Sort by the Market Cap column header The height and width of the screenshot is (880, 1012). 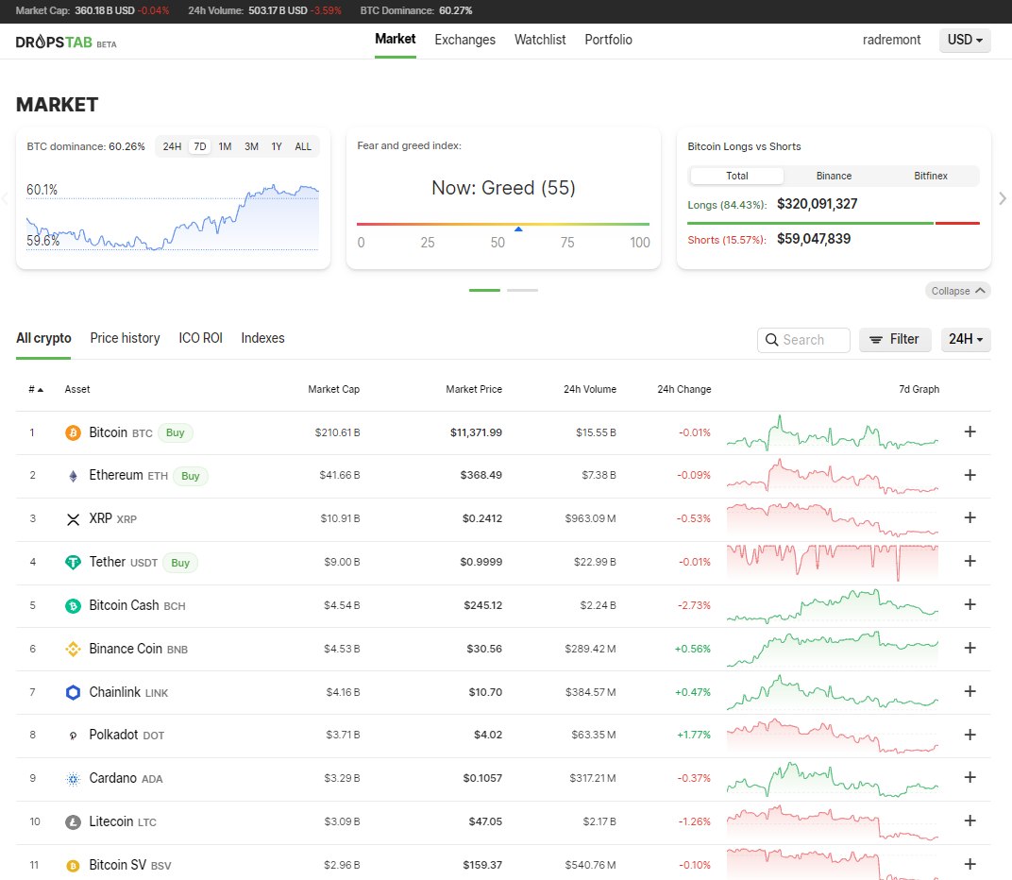click(333, 389)
